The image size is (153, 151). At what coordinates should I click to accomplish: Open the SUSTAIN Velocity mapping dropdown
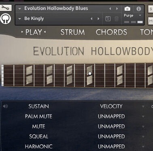click(x=143, y=106)
